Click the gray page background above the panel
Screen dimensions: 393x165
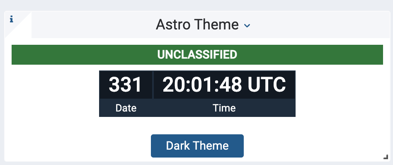(x=196, y=5)
